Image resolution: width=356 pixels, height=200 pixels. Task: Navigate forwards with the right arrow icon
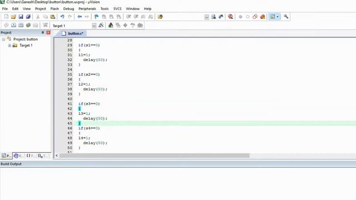(x=87, y=17)
